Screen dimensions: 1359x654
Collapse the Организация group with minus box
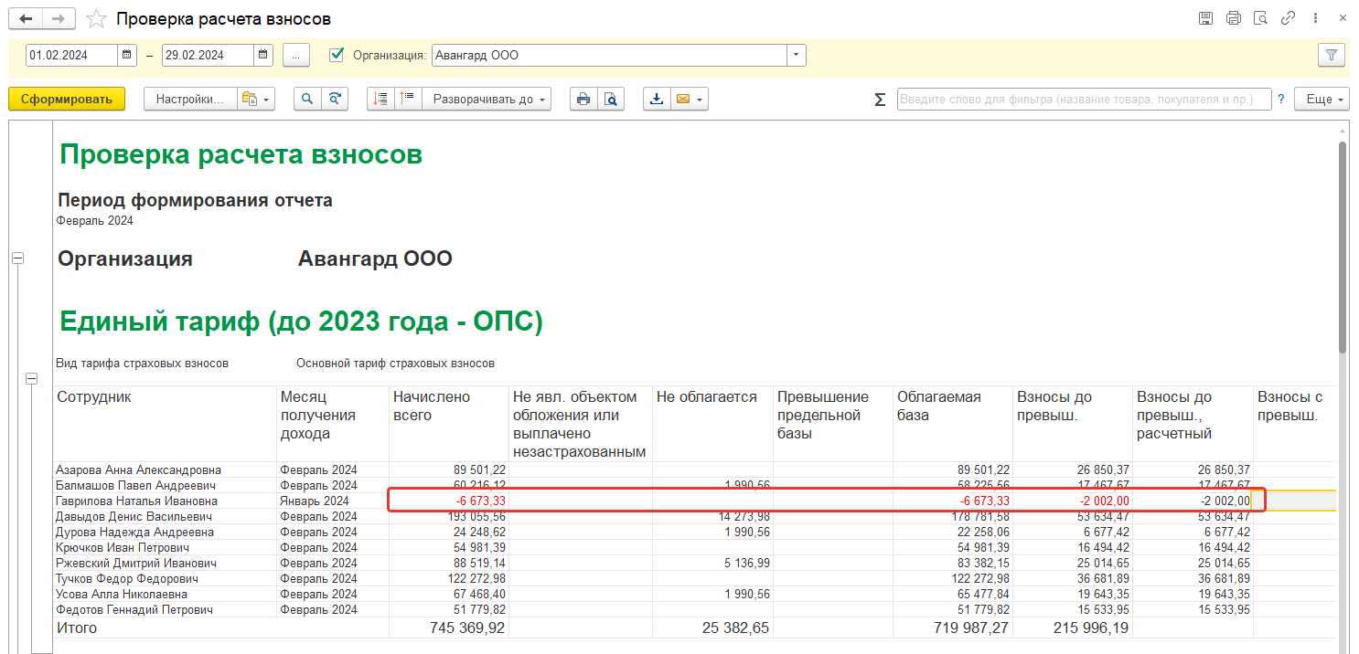pos(17,258)
